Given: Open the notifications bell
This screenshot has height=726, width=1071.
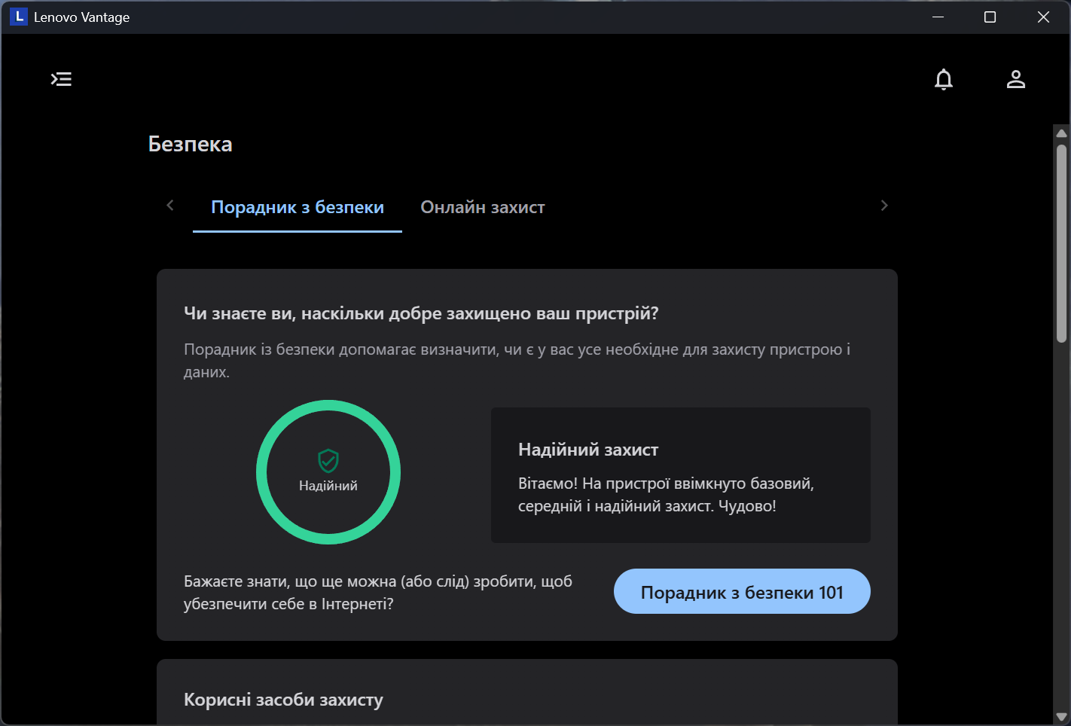Looking at the screenshot, I should [944, 79].
